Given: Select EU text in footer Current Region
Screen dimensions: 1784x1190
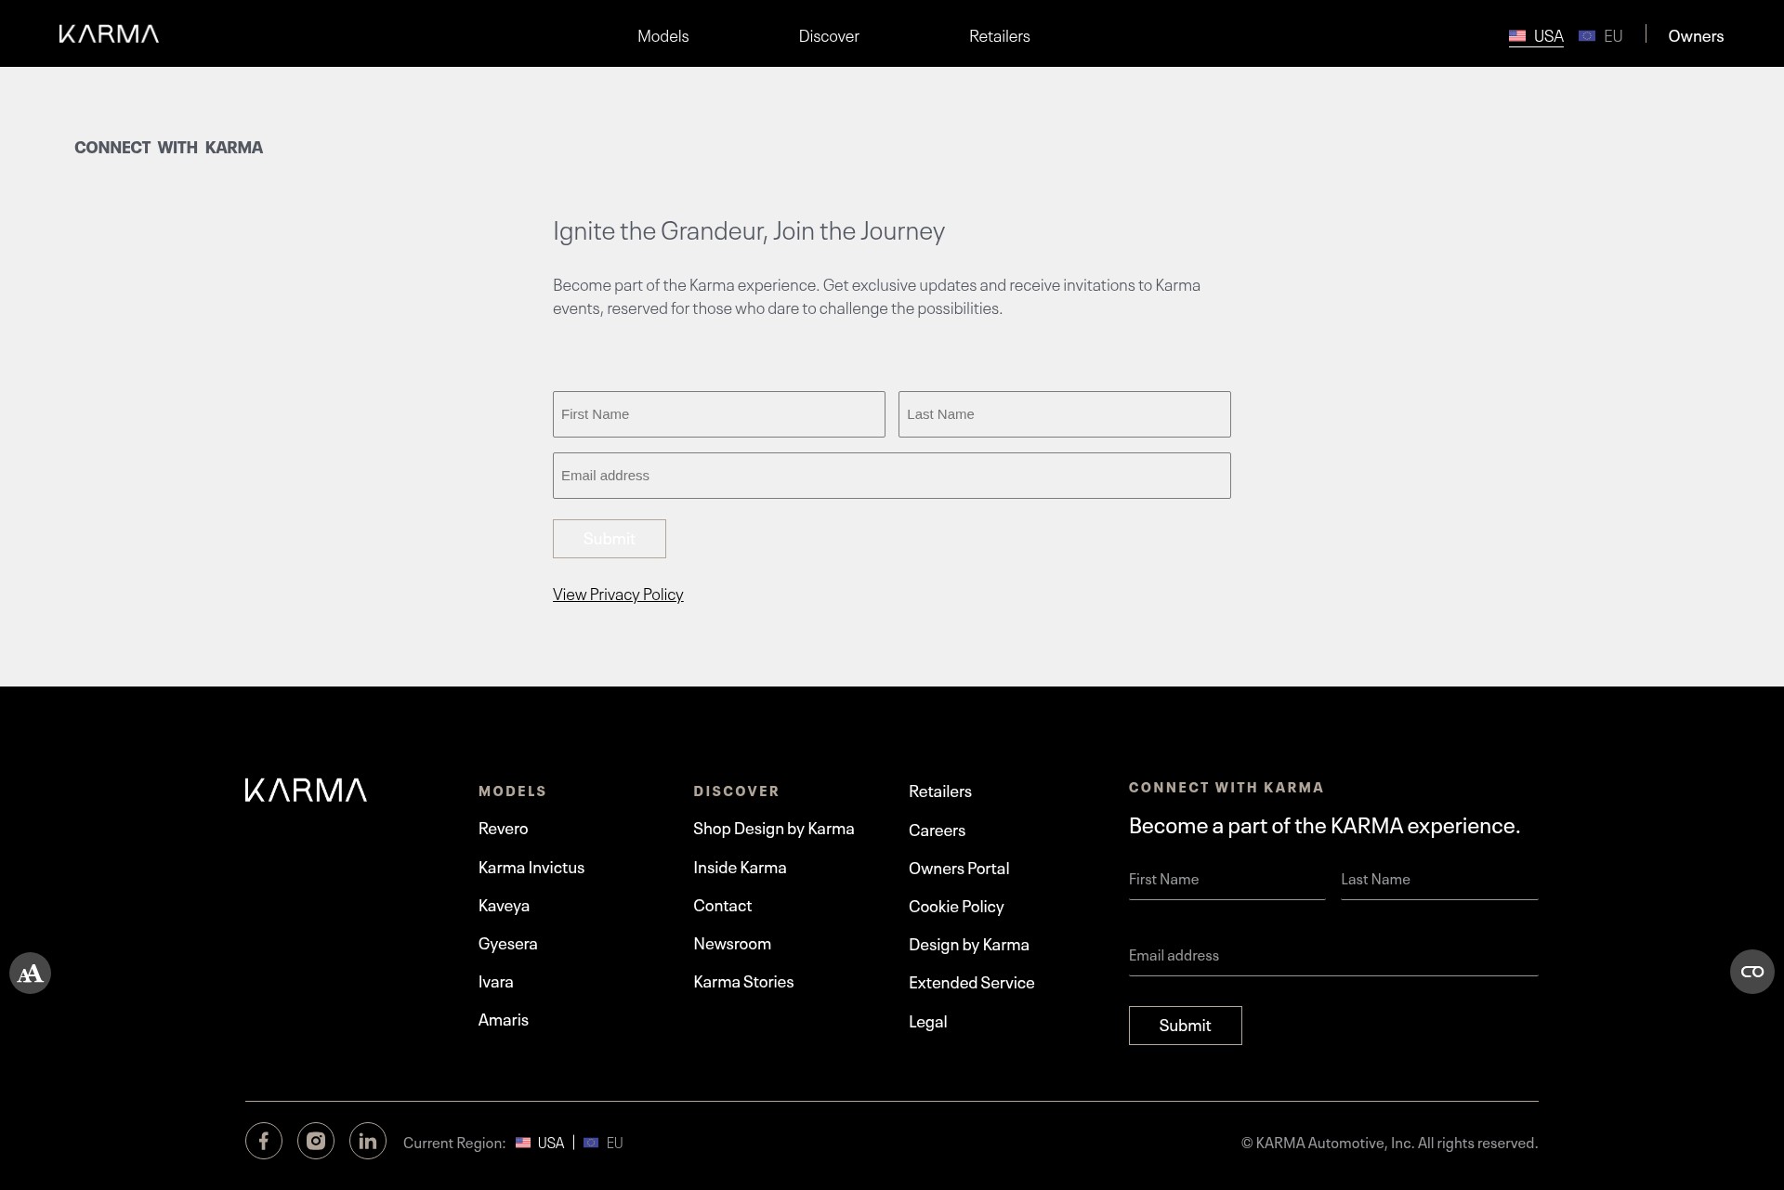Looking at the screenshot, I should 614,1143.
